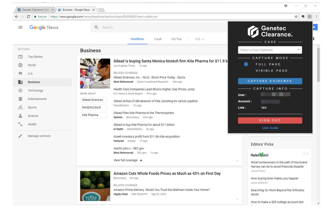The height and width of the screenshot is (208, 333).
Task: Select the Visible Page capture mode
Action: (x=272, y=71)
